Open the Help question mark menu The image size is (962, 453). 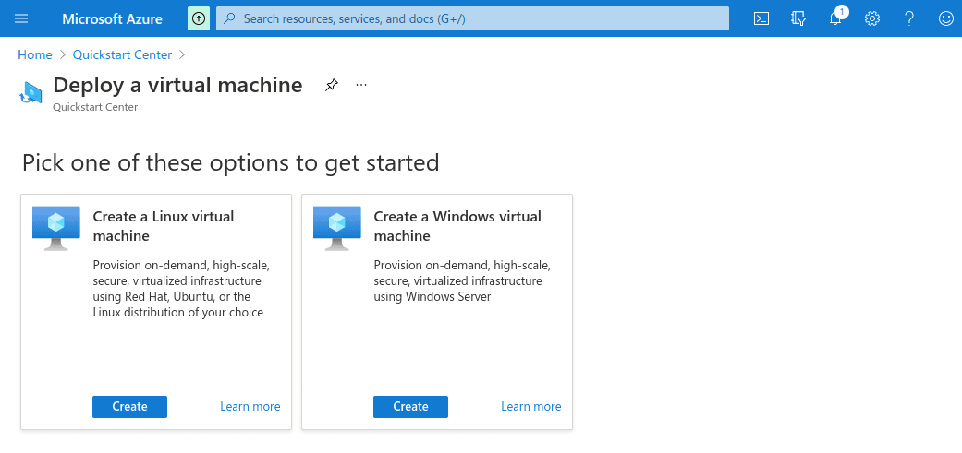tap(909, 18)
